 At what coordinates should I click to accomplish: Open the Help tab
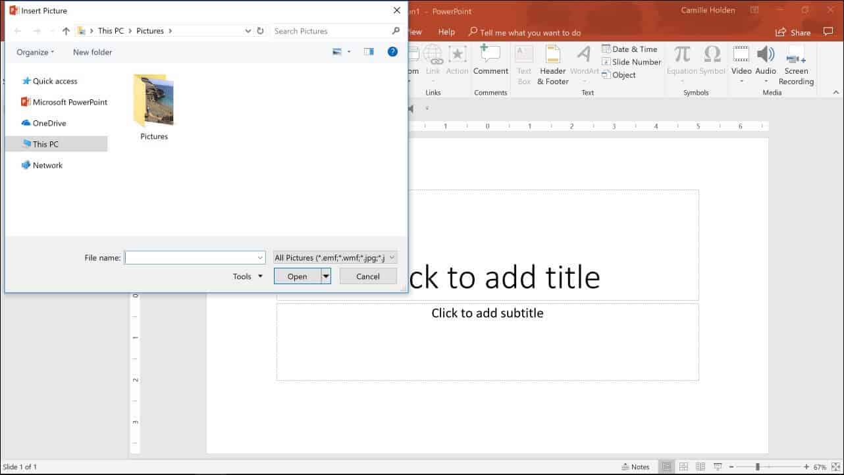pos(446,32)
